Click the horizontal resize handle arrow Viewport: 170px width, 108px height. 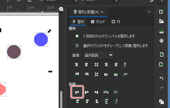pos(50,71)
